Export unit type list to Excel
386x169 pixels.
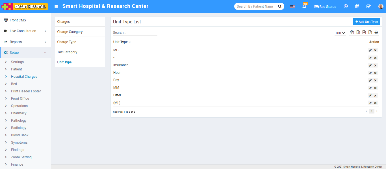(x=358, y=32)
